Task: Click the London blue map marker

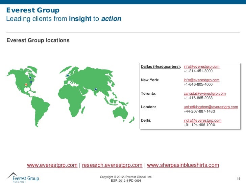Action: click(68, 75)
